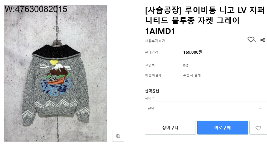This screenshot has height=149, width=267.
Task: Click the 169,000원 price value
Action: [193, 52]
